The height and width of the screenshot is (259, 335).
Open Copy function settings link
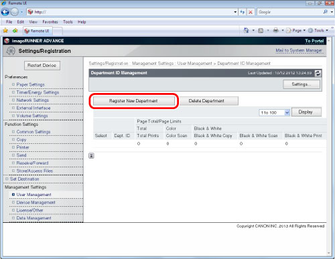pos(21,140)
